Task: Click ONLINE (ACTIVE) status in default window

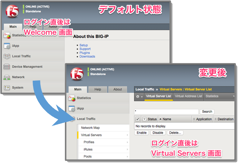Action: (x=37, y=7)
